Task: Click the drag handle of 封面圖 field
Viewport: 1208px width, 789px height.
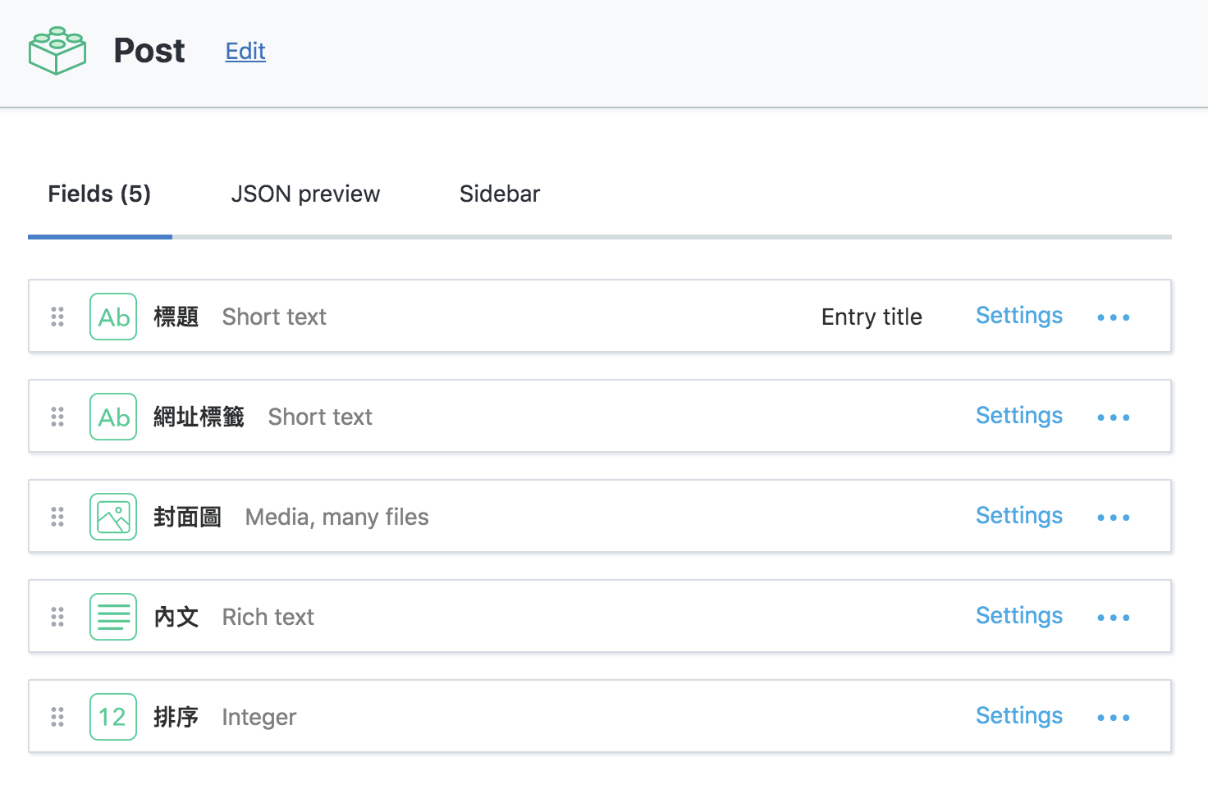Action: coord(57,517)
